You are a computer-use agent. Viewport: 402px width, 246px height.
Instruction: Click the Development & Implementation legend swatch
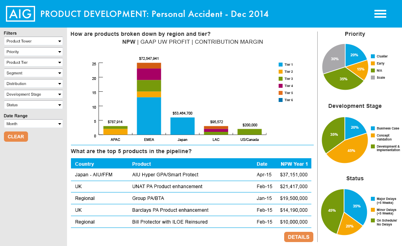click(373, 146)
